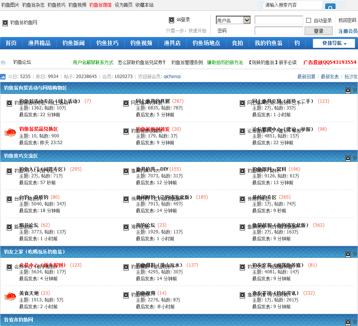The height and width of the screenshot is (326, 358).
Task: Open the 美食天地 forum title
Action: 29,293
